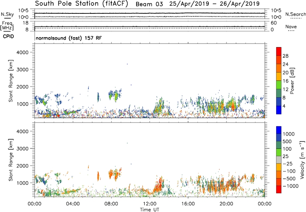Screen dimensions: 306x212
Task: Click the "-1000" label on Velocity colorbar
Action: pos(290,186)
